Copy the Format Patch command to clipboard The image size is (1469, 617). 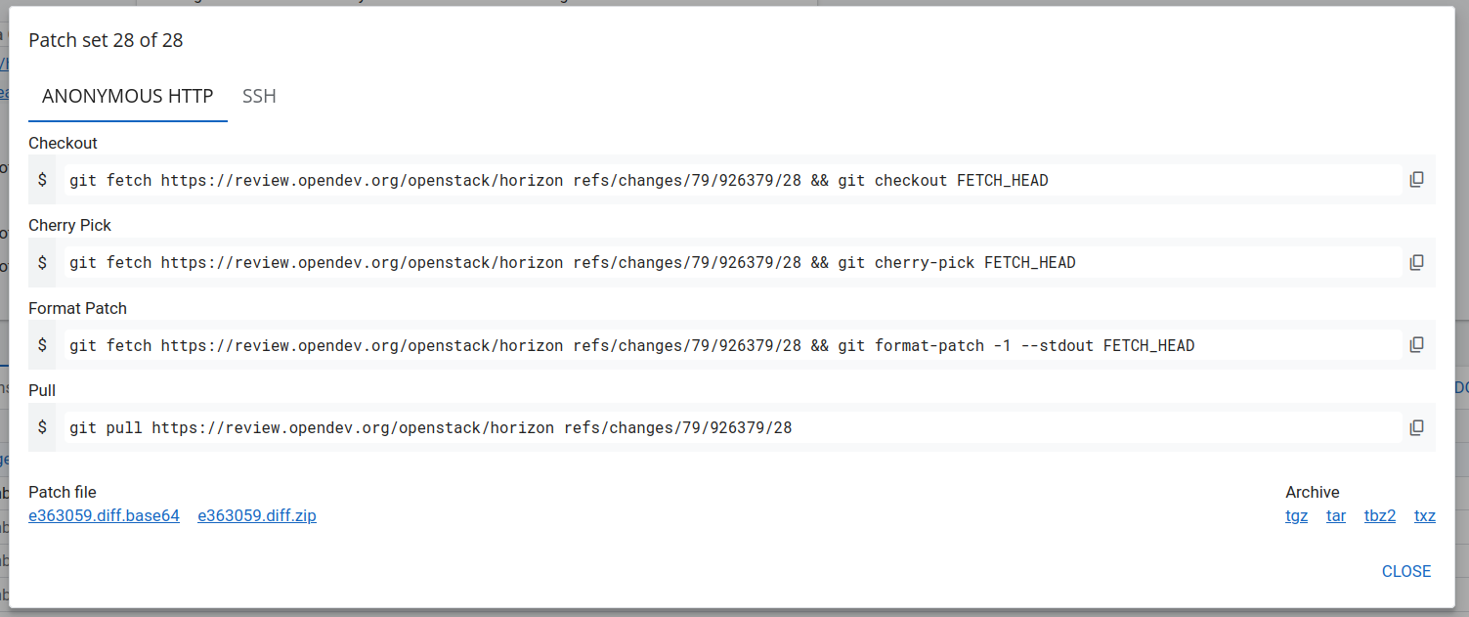[1416, 344]
